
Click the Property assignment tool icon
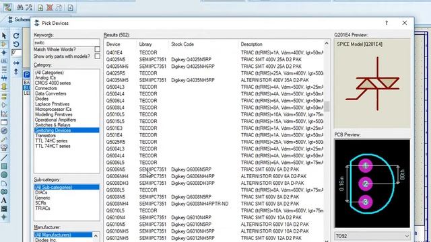coord(29,7)
